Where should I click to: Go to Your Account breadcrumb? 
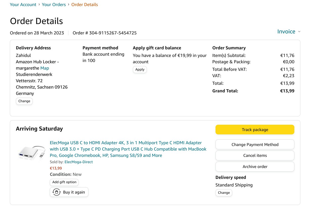[x=23, y=5]
